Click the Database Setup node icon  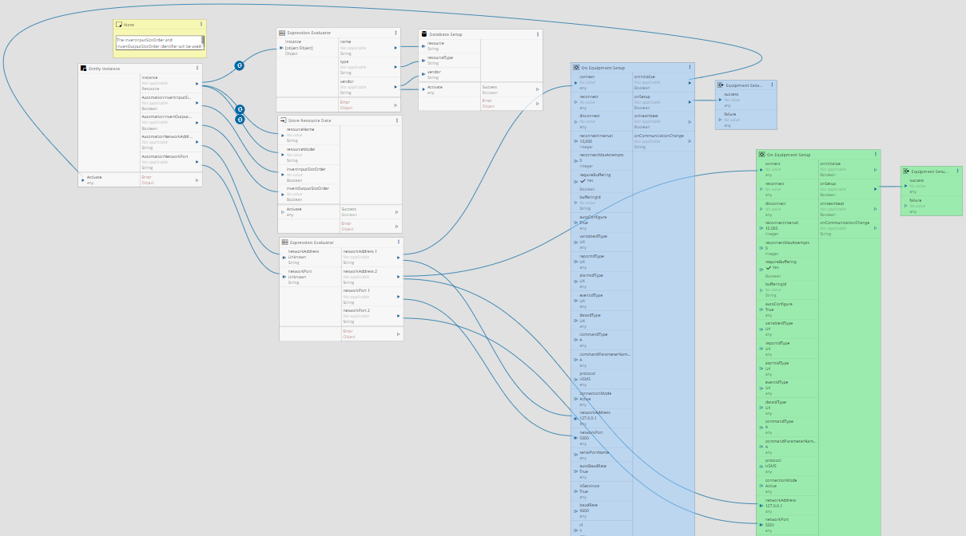tap(424, 34)
